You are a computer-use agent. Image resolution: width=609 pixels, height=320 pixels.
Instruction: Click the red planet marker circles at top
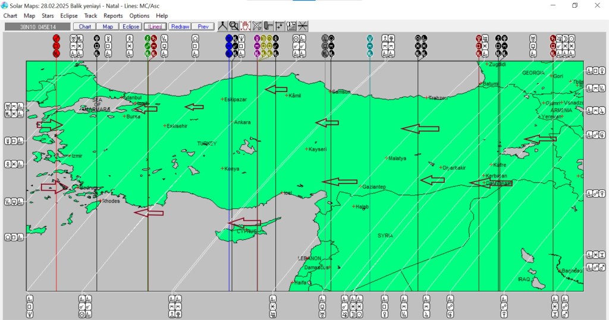point(56,46)
